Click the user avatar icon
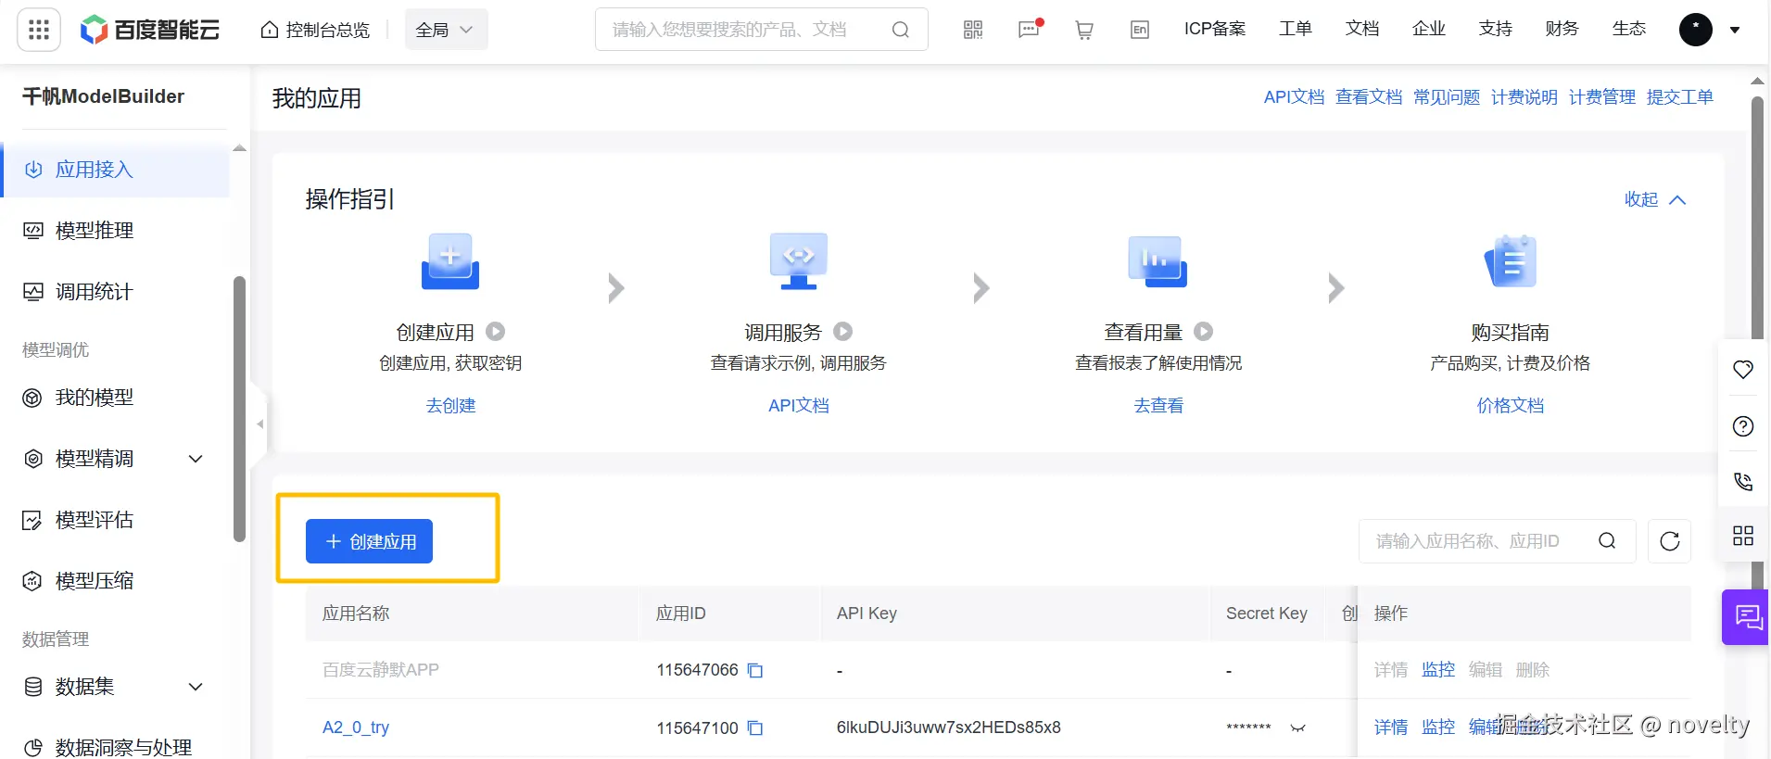Viewport: 1771px width, 759px height. pyautogui.click(x=1696, y=30)
